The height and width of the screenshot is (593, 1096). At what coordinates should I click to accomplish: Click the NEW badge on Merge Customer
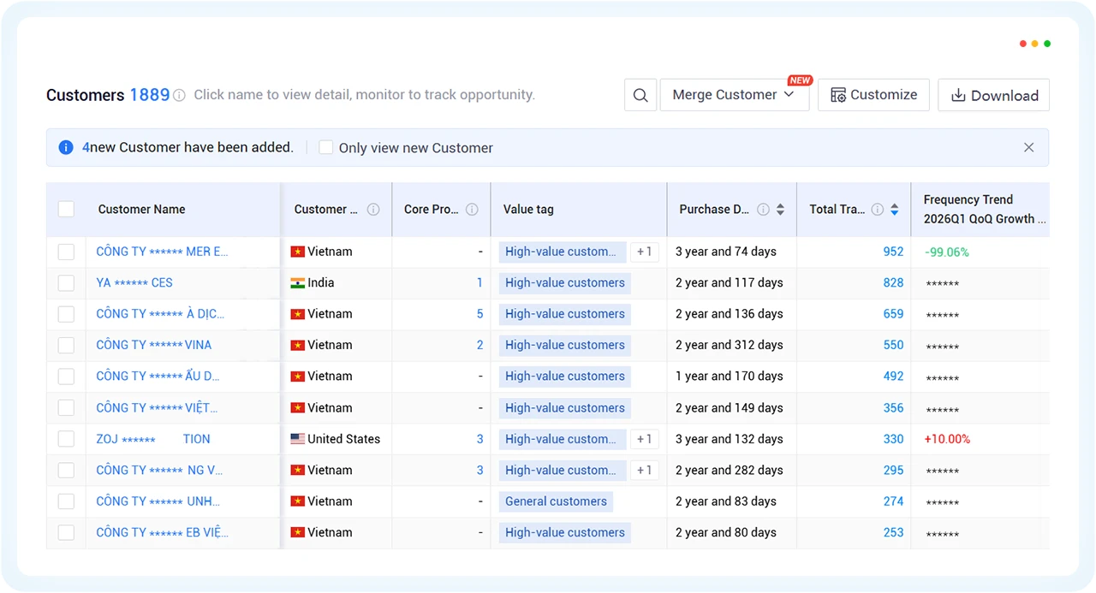click(801, 80)
